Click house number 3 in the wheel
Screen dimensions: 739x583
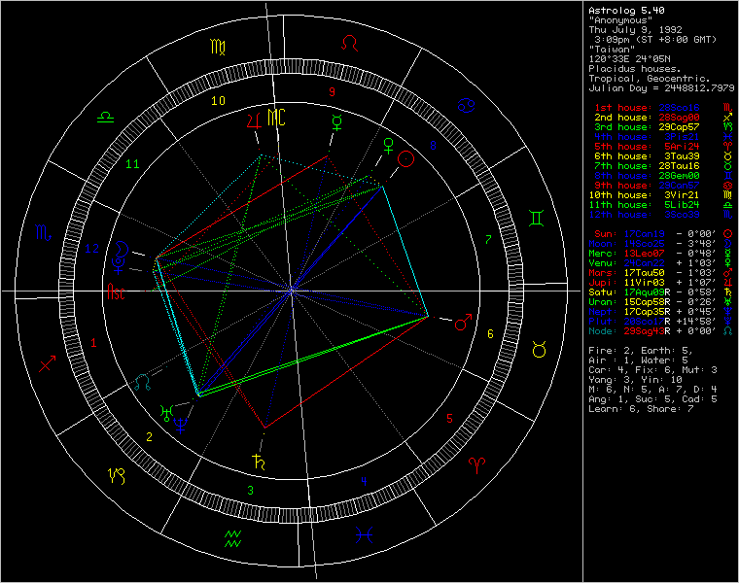pyautogui.click(x=250, y=491)
